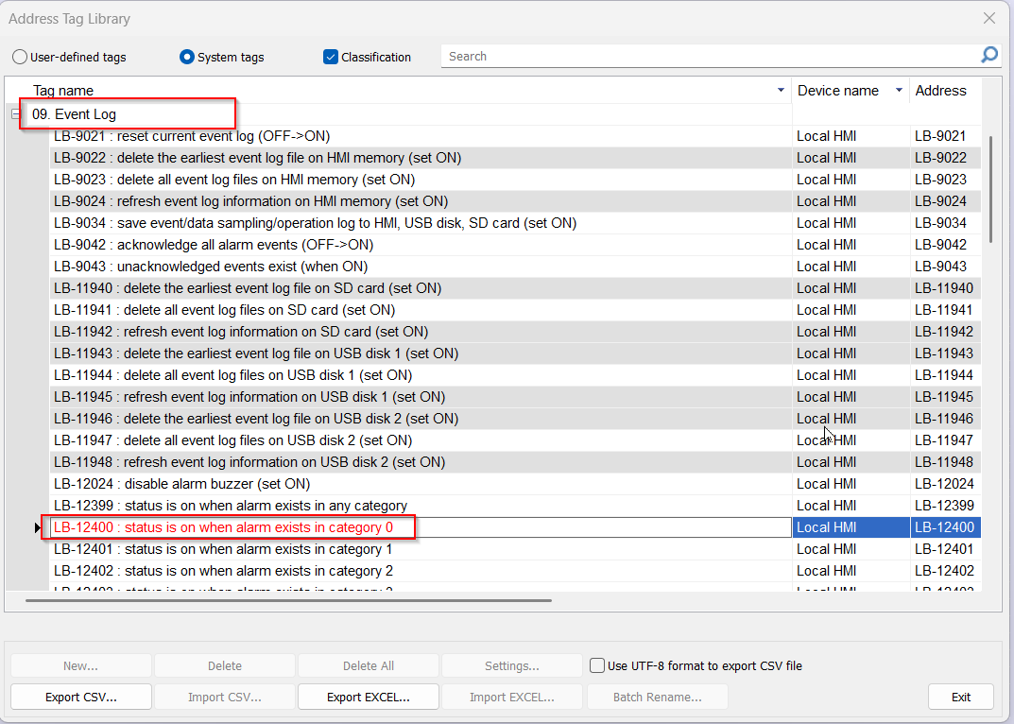
Task: Select the System tags radio button
Action: click(x=187, y=57)
